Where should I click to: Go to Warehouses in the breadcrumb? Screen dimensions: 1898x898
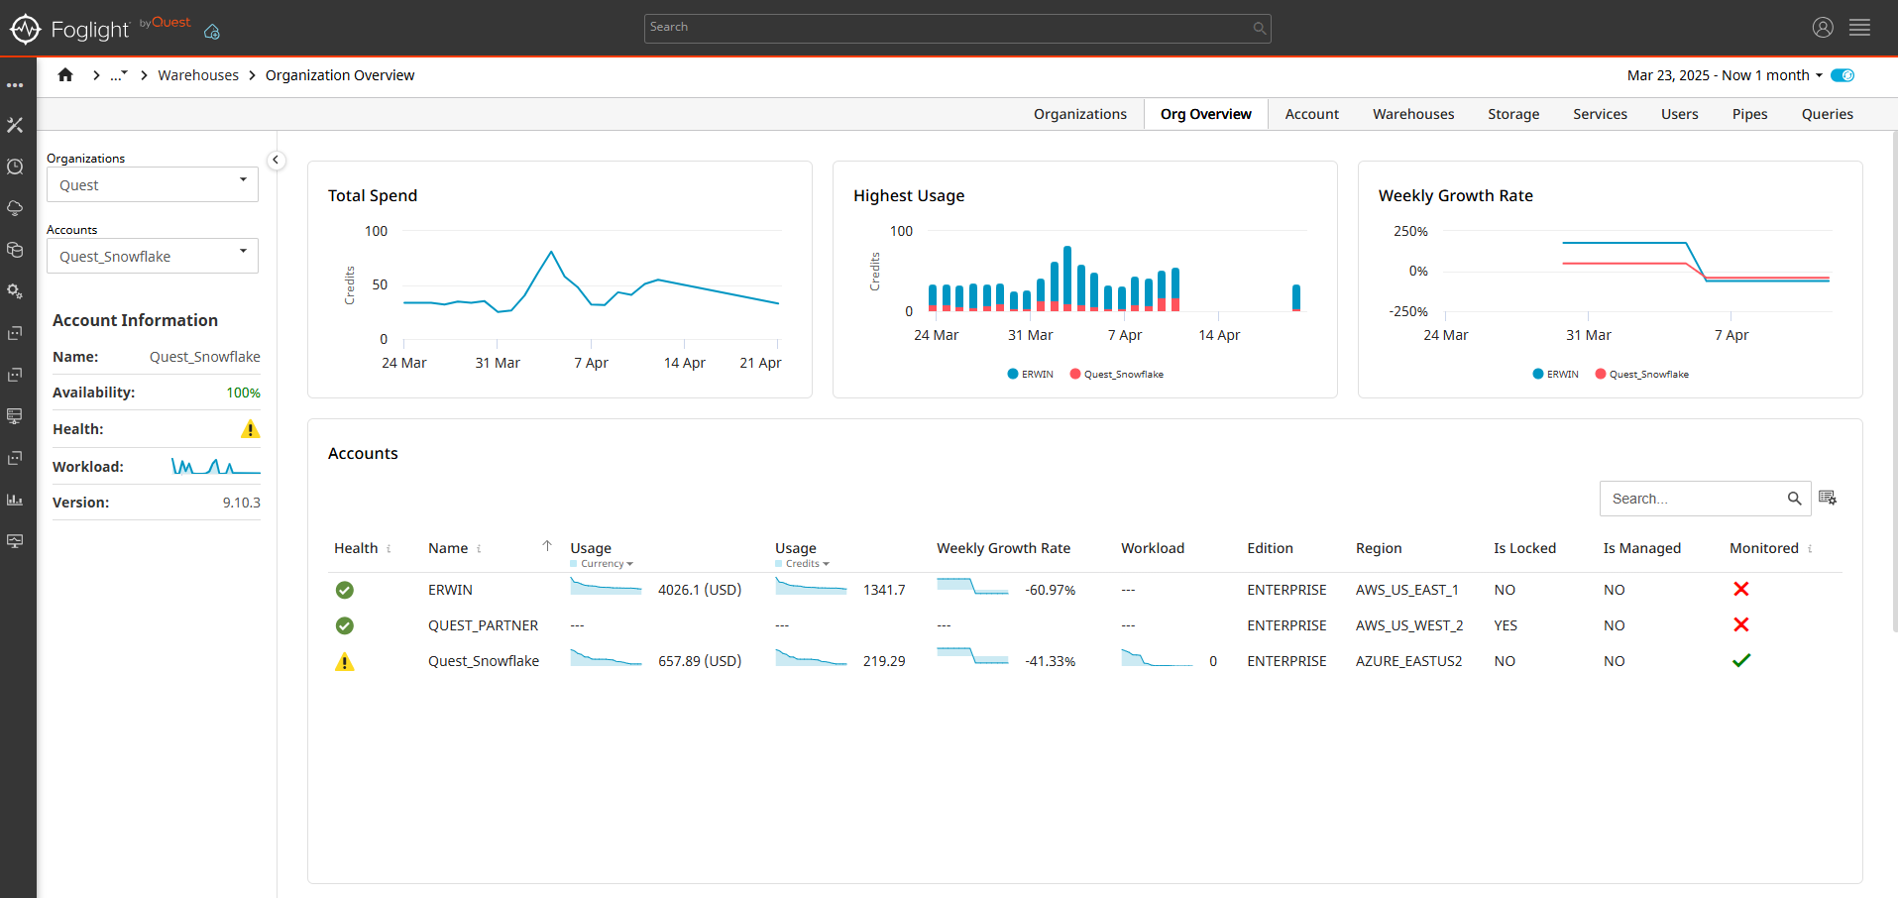(x=198, y=75)
